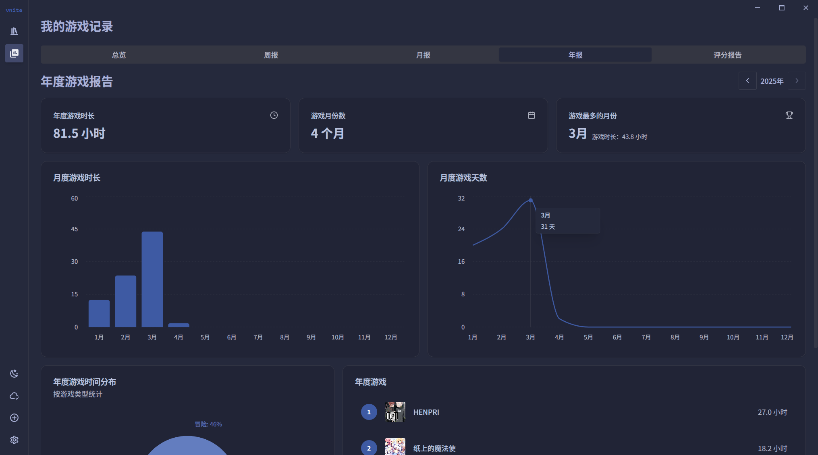
Task: Click the page vertical scrollbar
Action: (816, 183)
